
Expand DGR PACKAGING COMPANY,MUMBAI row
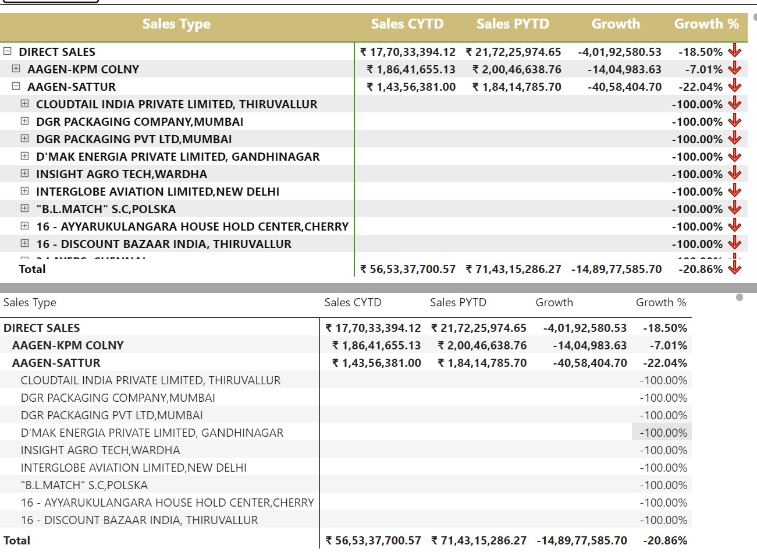[x=24, y=121]
